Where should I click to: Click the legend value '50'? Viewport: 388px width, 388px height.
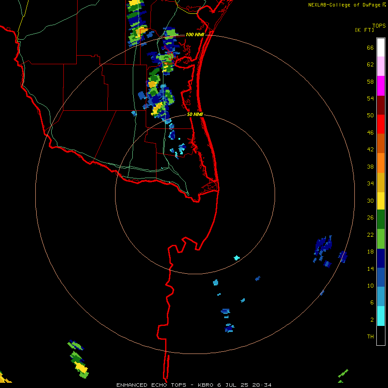pos(370,115)
